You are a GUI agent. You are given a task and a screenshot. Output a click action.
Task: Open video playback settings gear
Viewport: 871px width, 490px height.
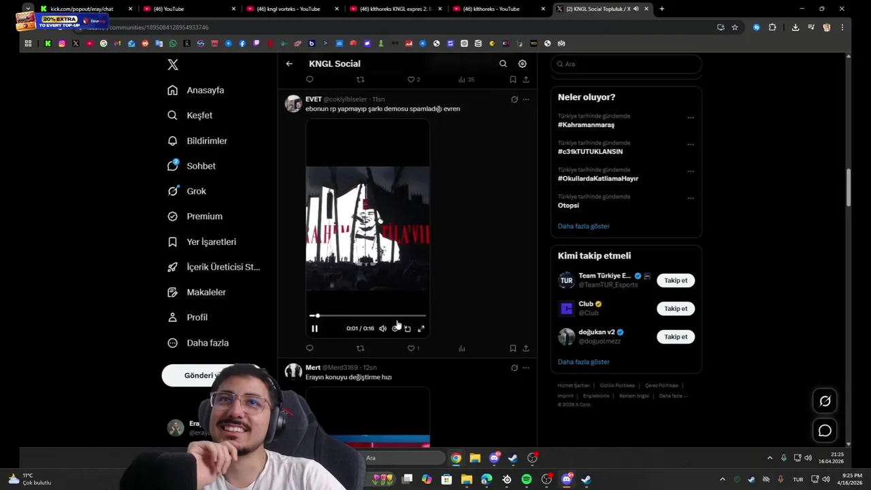[395, 329]
